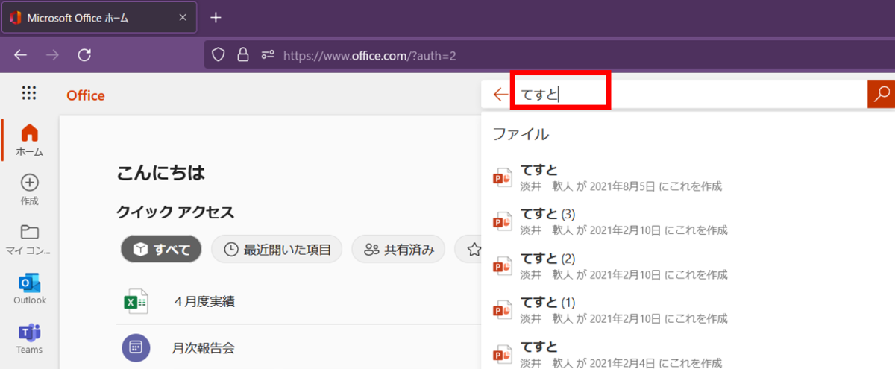Click the padlock site info icon

click(x=242, y=54)
